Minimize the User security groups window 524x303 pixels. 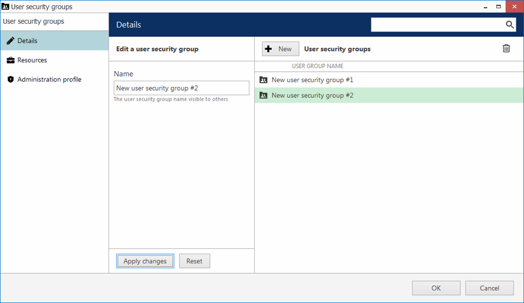coord(484,6)
